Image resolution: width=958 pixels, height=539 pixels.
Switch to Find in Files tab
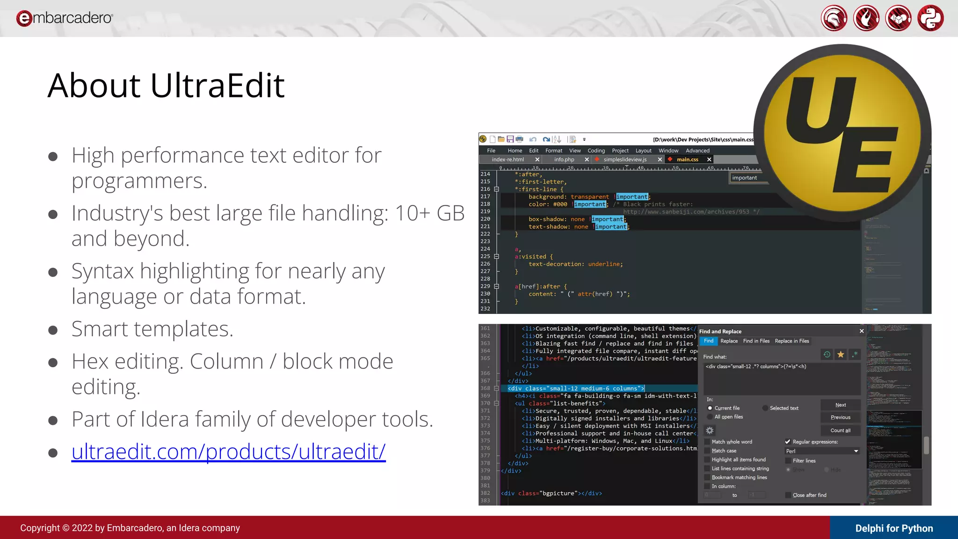coord(756,341)
